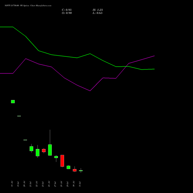Viewport: 193px width, 193px height.
Task: Click the green candle above 29 Jul
Action: click(x=68, y=167)
